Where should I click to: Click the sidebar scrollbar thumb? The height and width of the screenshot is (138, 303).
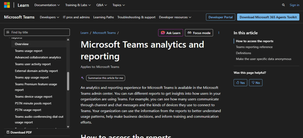68,81
